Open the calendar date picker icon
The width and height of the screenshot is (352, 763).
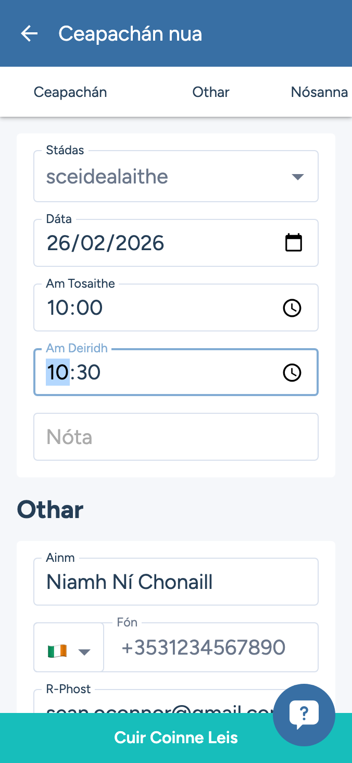click(294, 243)
